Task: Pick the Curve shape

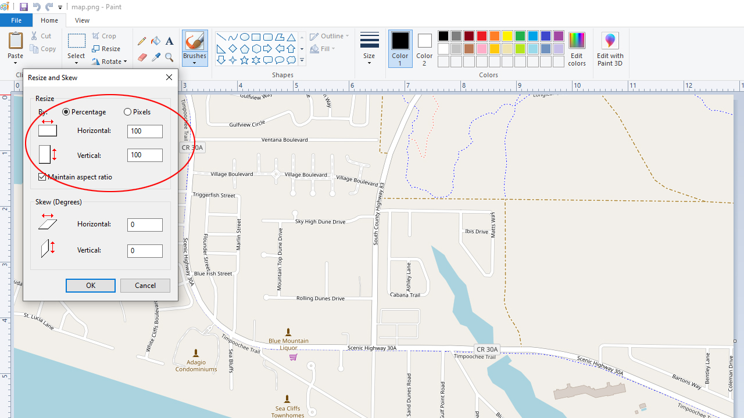Action: tap(233, 37)
